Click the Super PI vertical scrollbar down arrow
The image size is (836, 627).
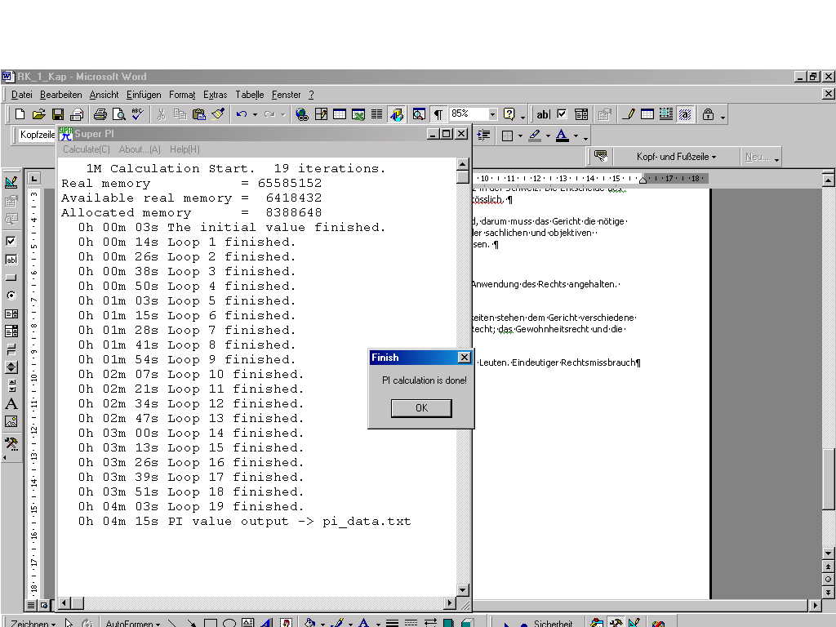(x=463, y=589)
